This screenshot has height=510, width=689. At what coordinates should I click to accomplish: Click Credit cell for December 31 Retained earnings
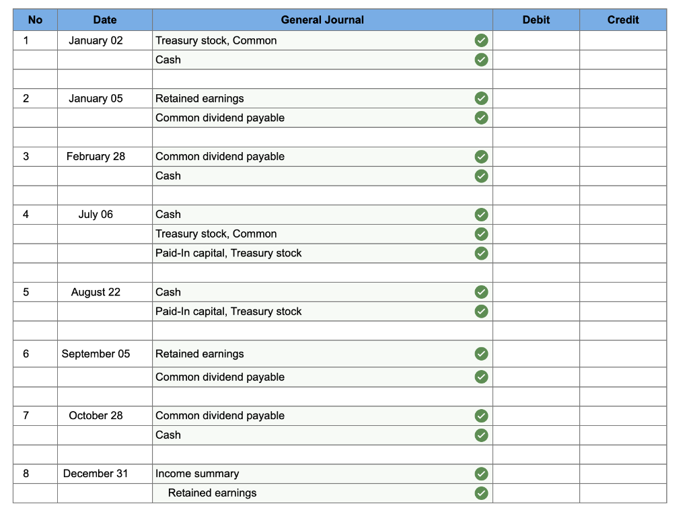[623, 493]
